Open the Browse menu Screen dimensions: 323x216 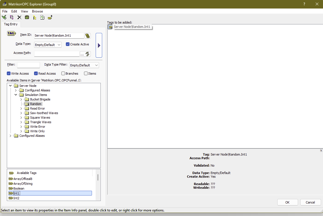[x=37, y=11]
